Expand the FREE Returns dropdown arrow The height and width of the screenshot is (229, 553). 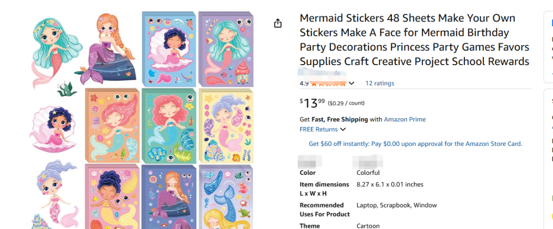click(x=343, y=130)
